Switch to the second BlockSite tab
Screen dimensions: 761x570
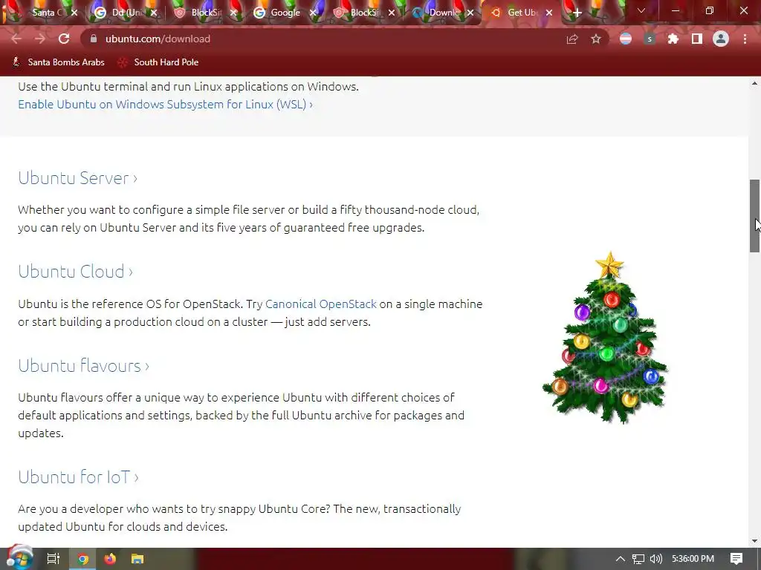(363, 13)
